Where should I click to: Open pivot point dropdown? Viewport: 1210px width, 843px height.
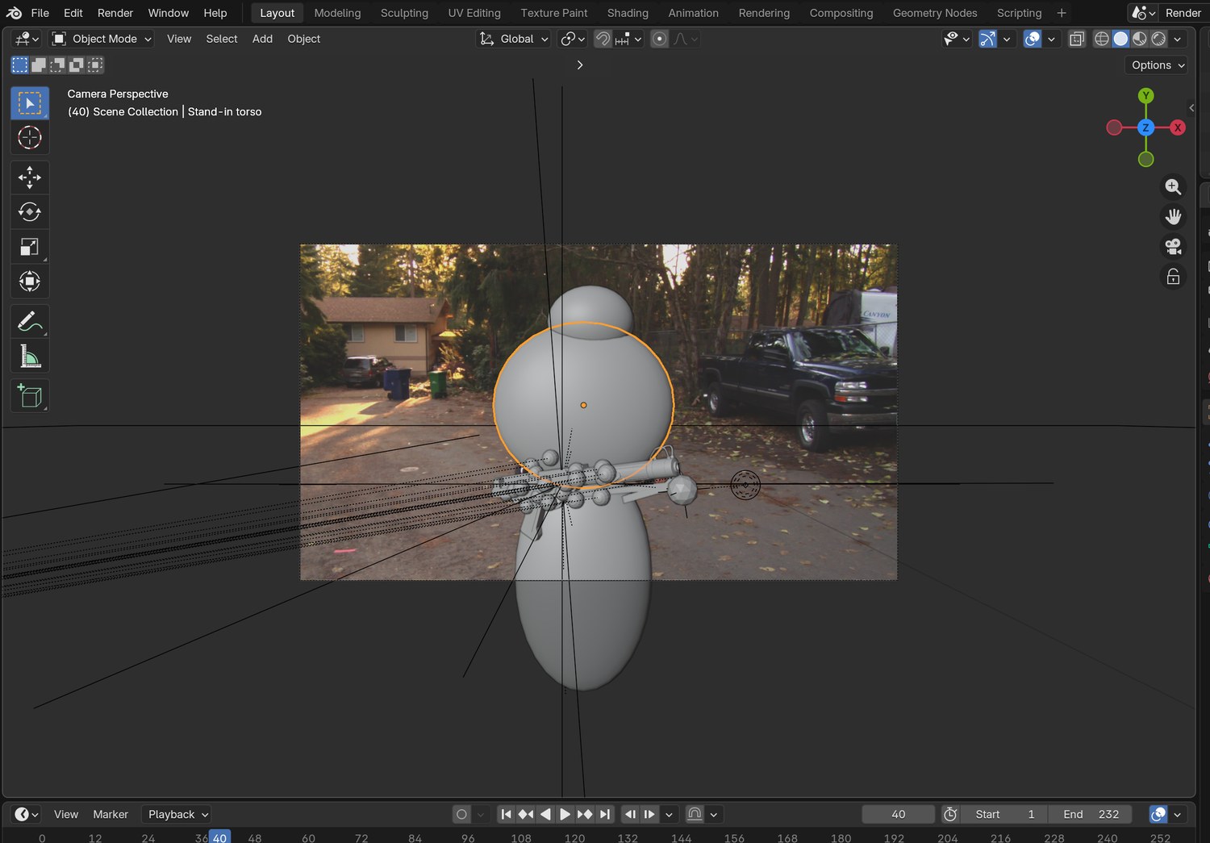click(573, 39)
